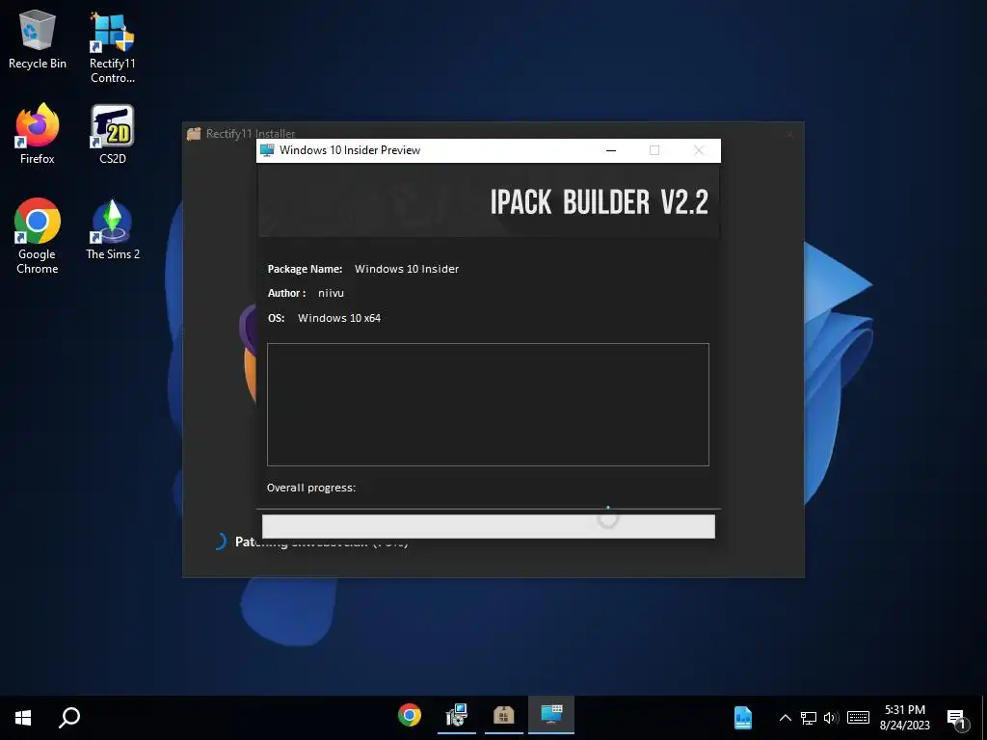
Task: Click the 'Overall progress:' label
Action: [x=311, y=488]
